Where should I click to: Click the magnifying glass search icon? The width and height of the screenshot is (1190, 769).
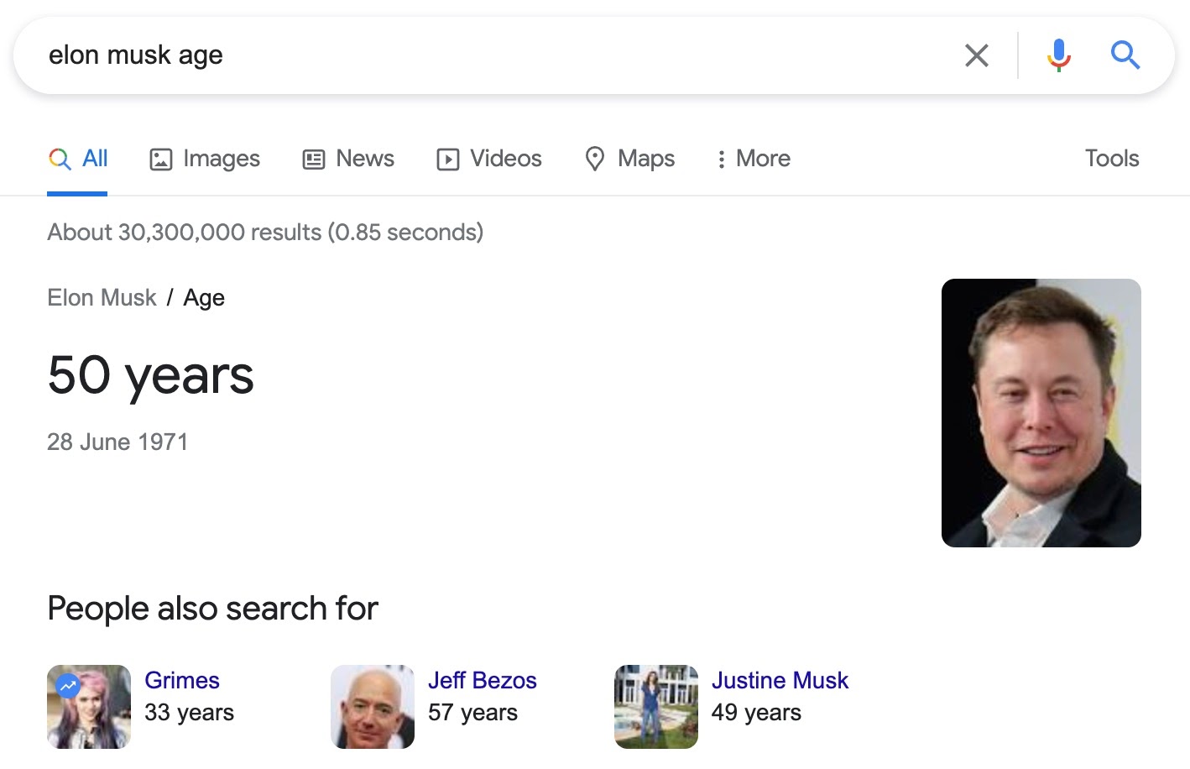click(x=1125, y=55)
